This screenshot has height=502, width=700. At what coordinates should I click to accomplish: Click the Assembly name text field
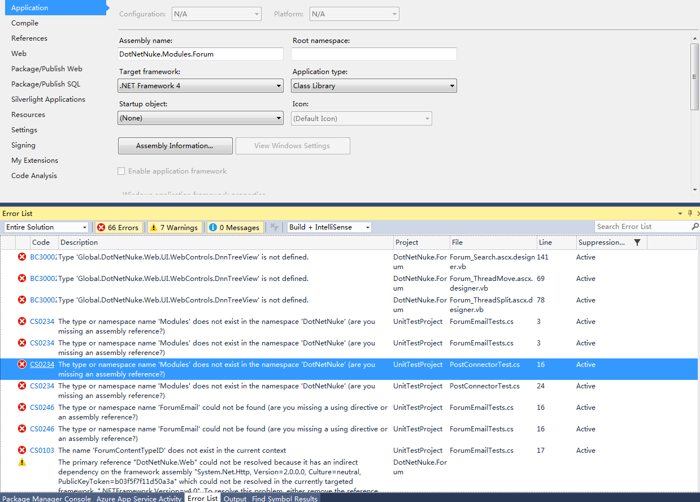pos(201,54)
